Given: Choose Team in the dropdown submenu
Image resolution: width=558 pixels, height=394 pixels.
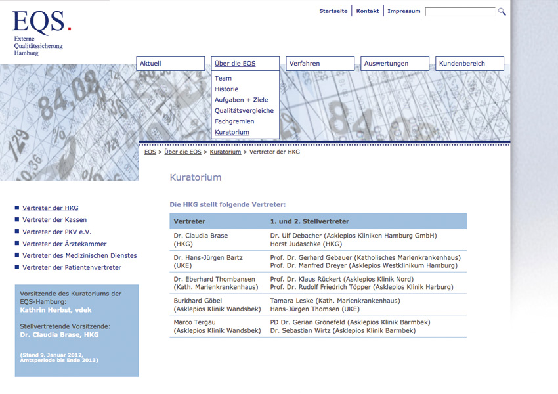Looking at the screenshot, I should (x=223, y=78).
